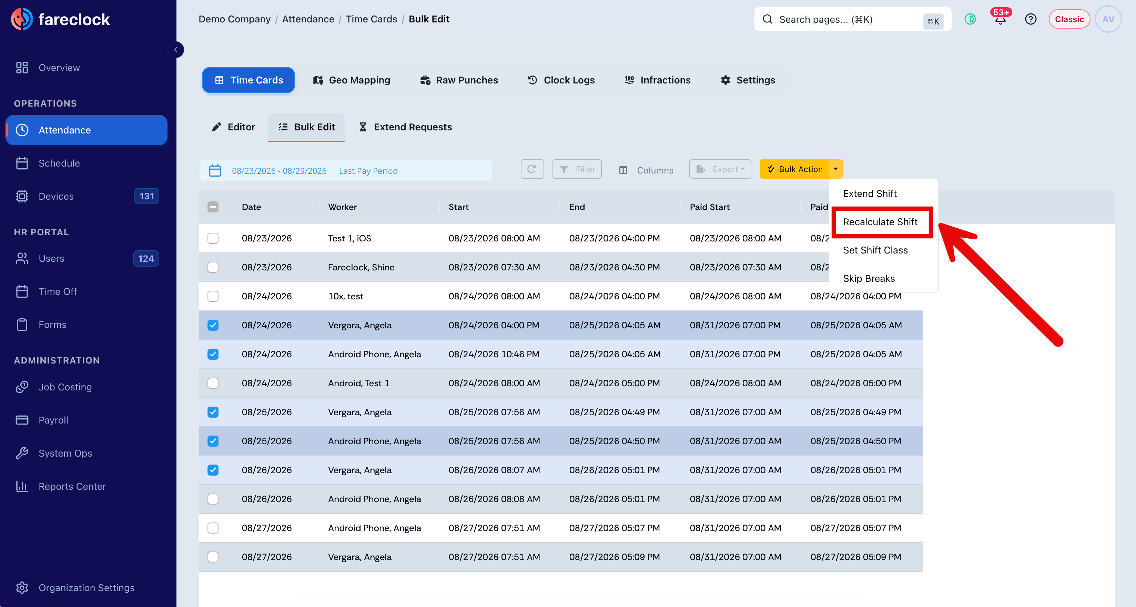
Task: Open the help question mark icon
Action: coord(1031,19)
